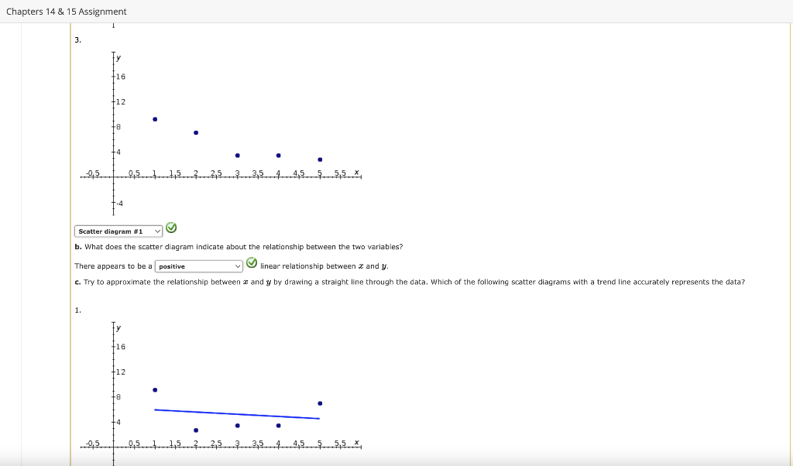
Task: Click the text 'linear relationship between x and y'
Action: pos(324,266)
